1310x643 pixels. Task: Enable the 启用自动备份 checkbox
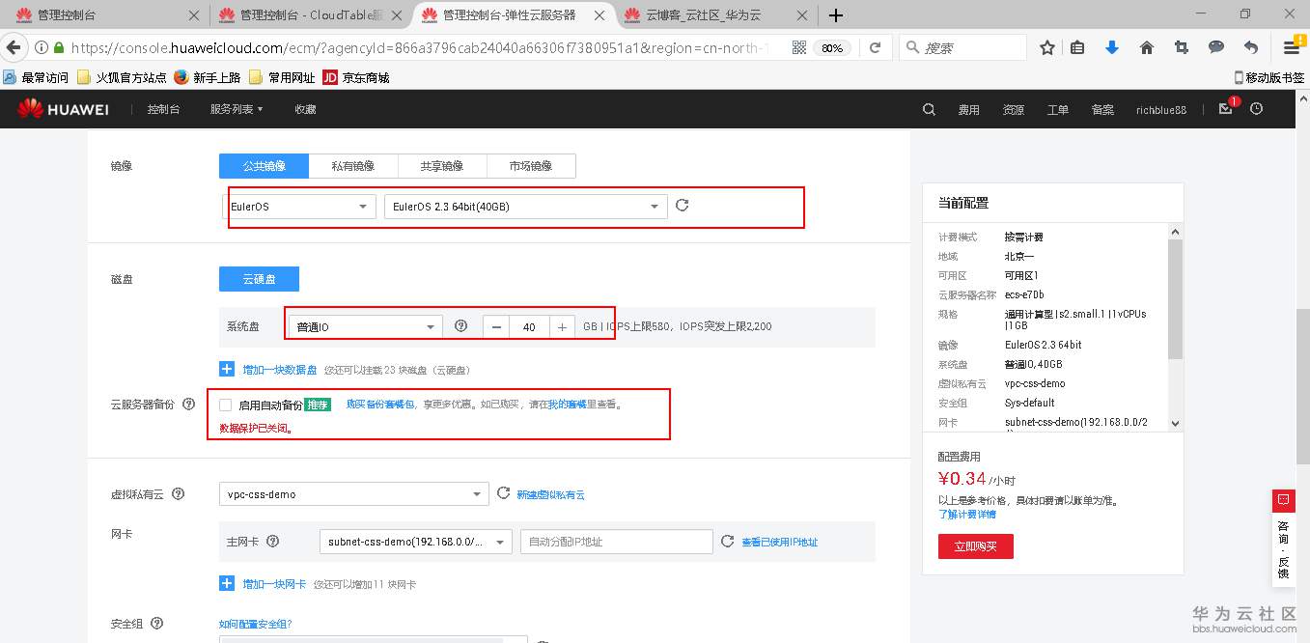tap(224, 405)
